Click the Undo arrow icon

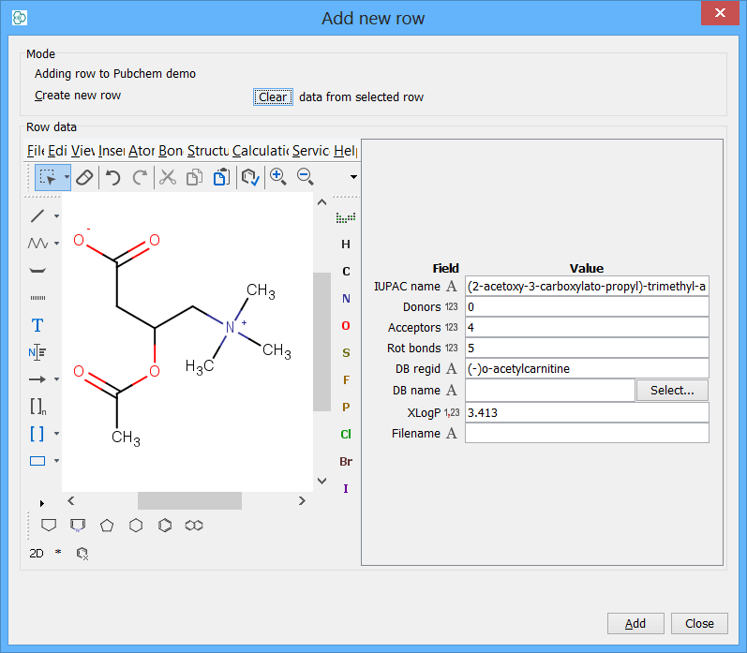(113, 177)
